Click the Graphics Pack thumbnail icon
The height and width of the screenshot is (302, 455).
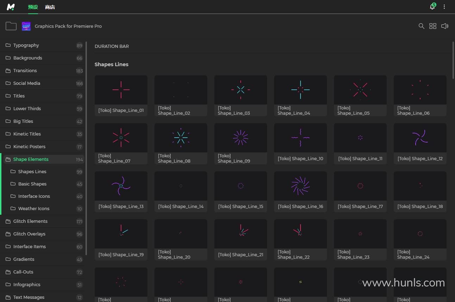(26, 26)
